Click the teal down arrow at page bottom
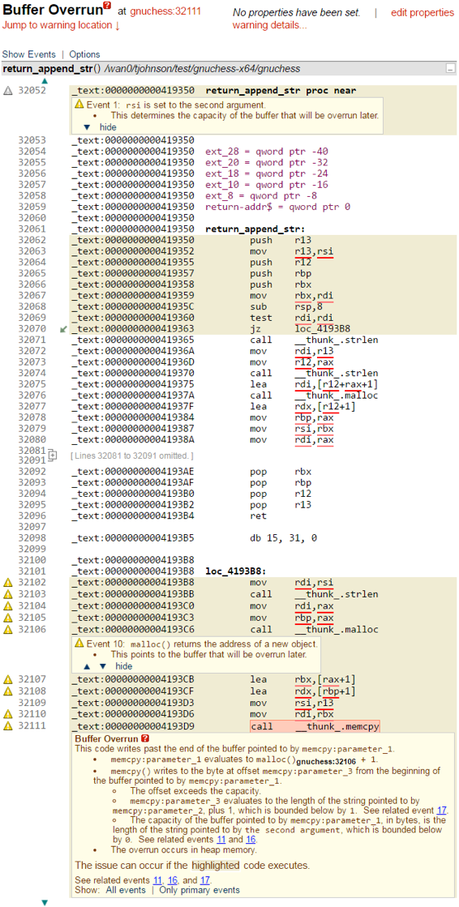 [x=44, y=902]
